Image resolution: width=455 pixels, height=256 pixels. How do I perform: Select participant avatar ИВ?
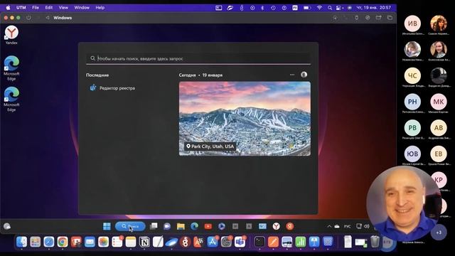click(x=412, y=23)
